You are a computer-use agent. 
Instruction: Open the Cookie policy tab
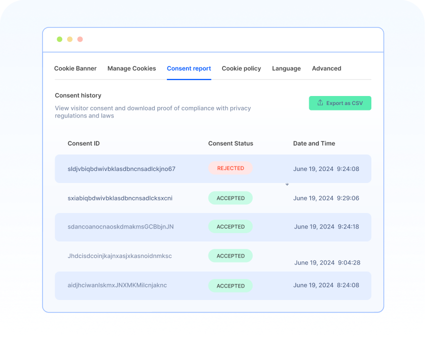click(x=241, y=68)
